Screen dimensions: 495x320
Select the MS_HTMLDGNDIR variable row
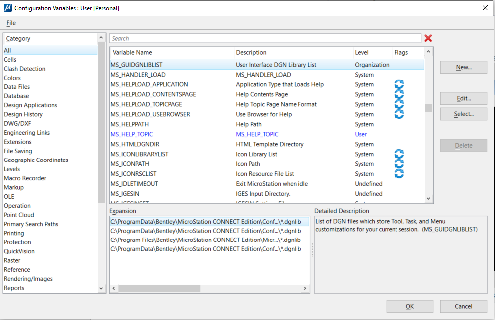click(x=267, y=144)
